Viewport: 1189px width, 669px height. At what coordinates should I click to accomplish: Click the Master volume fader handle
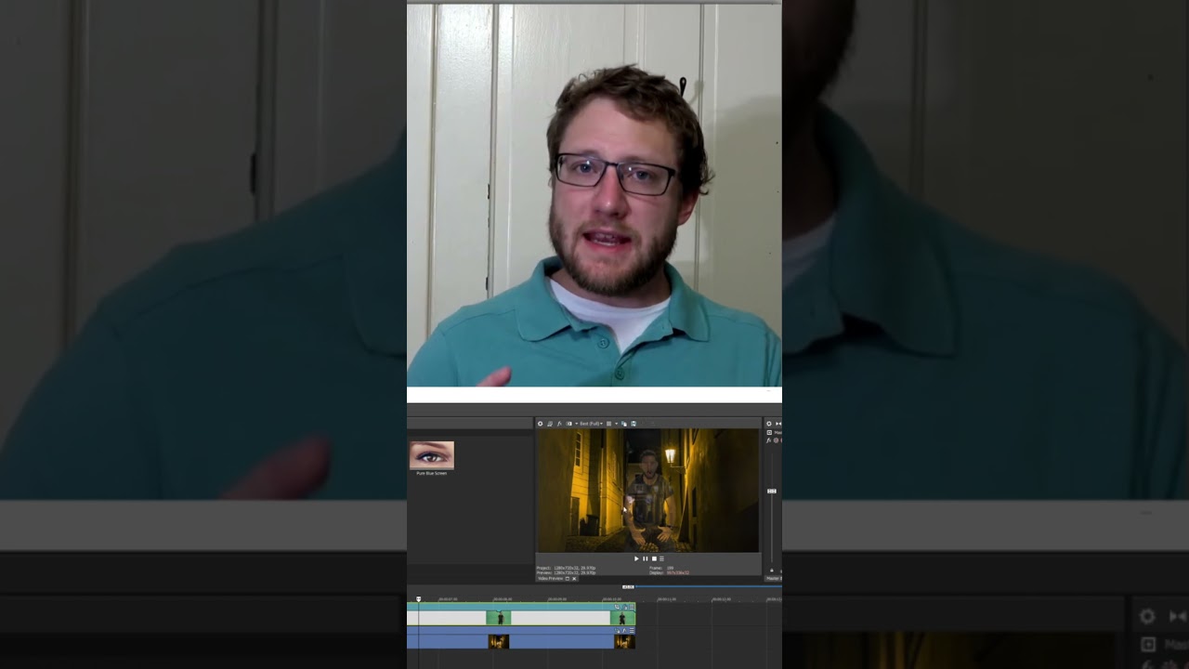tap(771, 491)
